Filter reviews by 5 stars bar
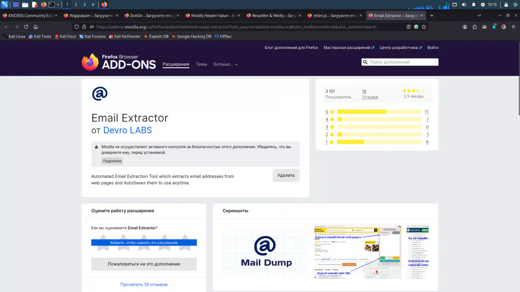Image resolution: width=520 pixels, height=292 pixels. pyautogui.click(x=380, y=112)
